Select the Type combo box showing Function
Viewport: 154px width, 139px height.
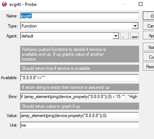(x=80, y=26)
